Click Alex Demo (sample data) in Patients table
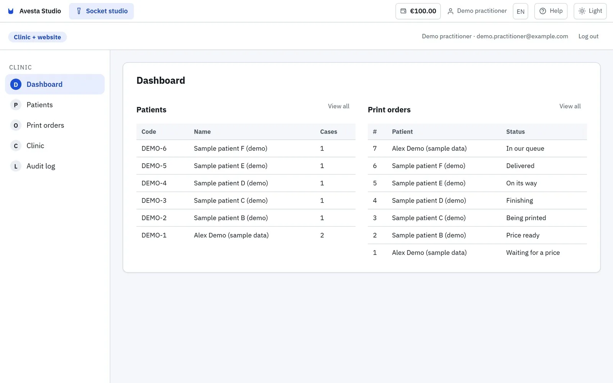 pyautogui.click(x=231, y=235)
